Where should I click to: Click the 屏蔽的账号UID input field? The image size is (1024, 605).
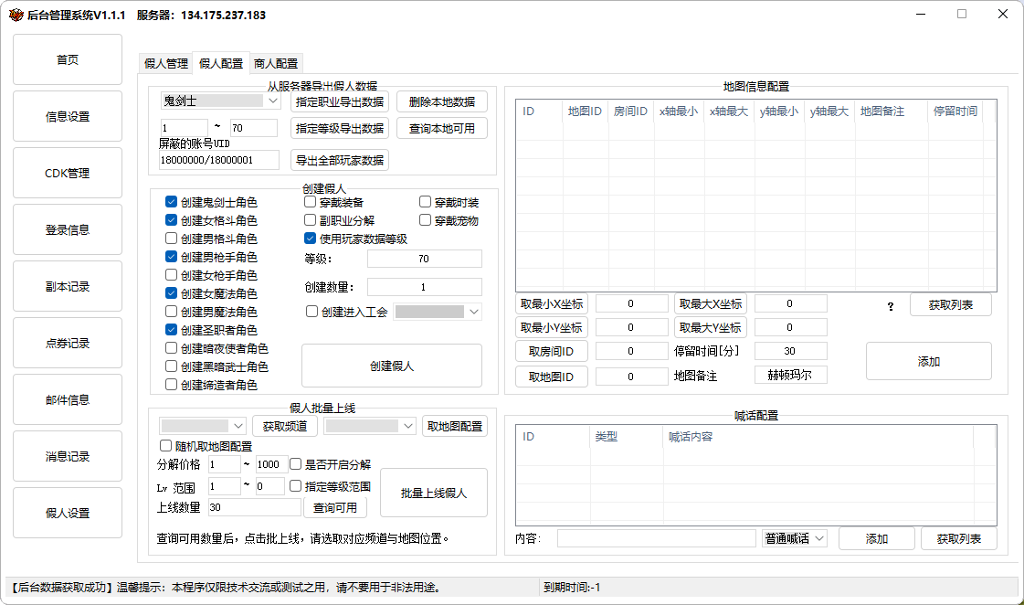pyautogui.click(x=219, y=160)
